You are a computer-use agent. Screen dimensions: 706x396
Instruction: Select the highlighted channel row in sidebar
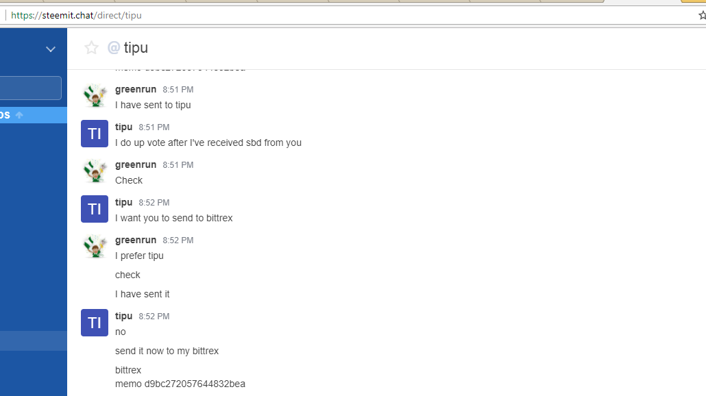tap(33, 115)
